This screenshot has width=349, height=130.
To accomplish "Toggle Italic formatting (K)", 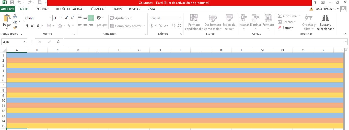I will click(32, 26).
